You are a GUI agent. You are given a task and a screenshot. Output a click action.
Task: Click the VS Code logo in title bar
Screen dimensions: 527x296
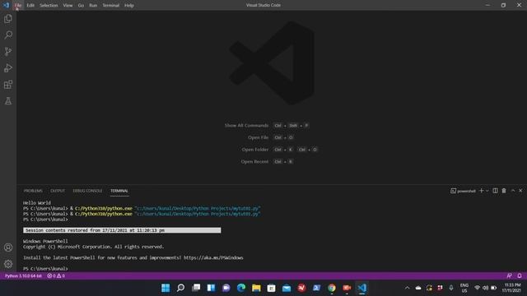[6, 5]
